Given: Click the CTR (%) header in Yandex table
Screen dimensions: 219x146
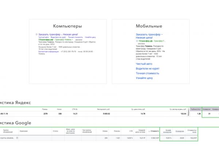Looking at the screenshot, I should pos(75,109).
